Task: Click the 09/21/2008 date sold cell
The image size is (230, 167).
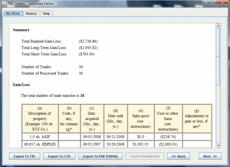Action: click(115, 137)
